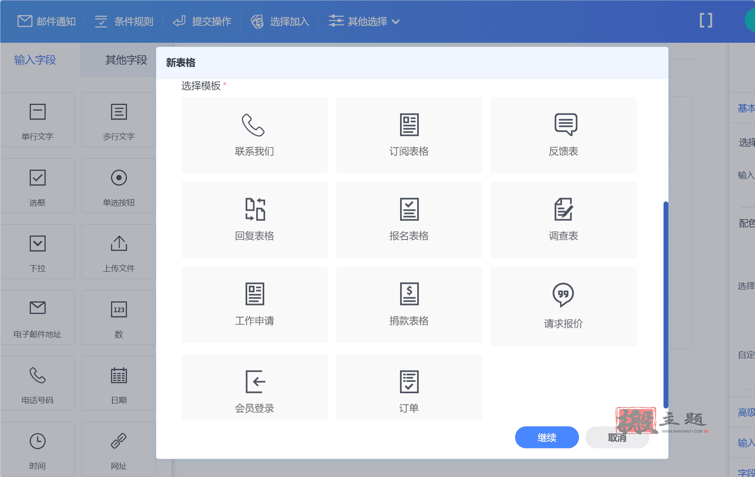Select the 调查表 survey template
Screen dimensions: 755x477
pyautogui.click(x=564, y=220)
